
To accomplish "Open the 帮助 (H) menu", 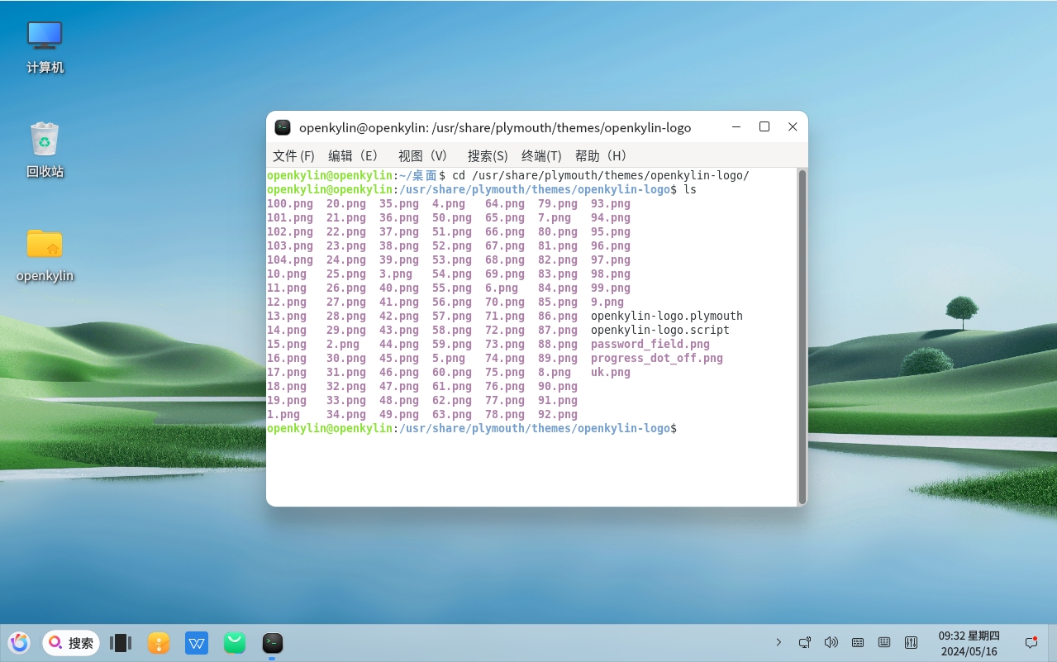I will click(x=601, y=155).
